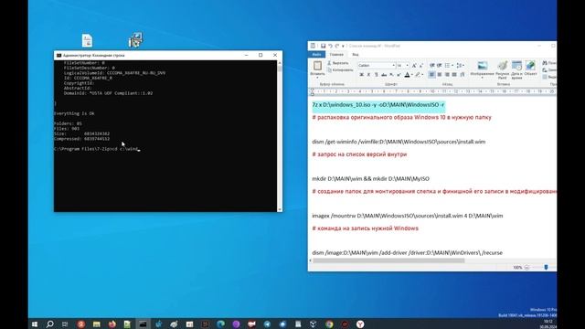
Task: Expand the highlight color dropdown arrow
Action: pos(422,75)
